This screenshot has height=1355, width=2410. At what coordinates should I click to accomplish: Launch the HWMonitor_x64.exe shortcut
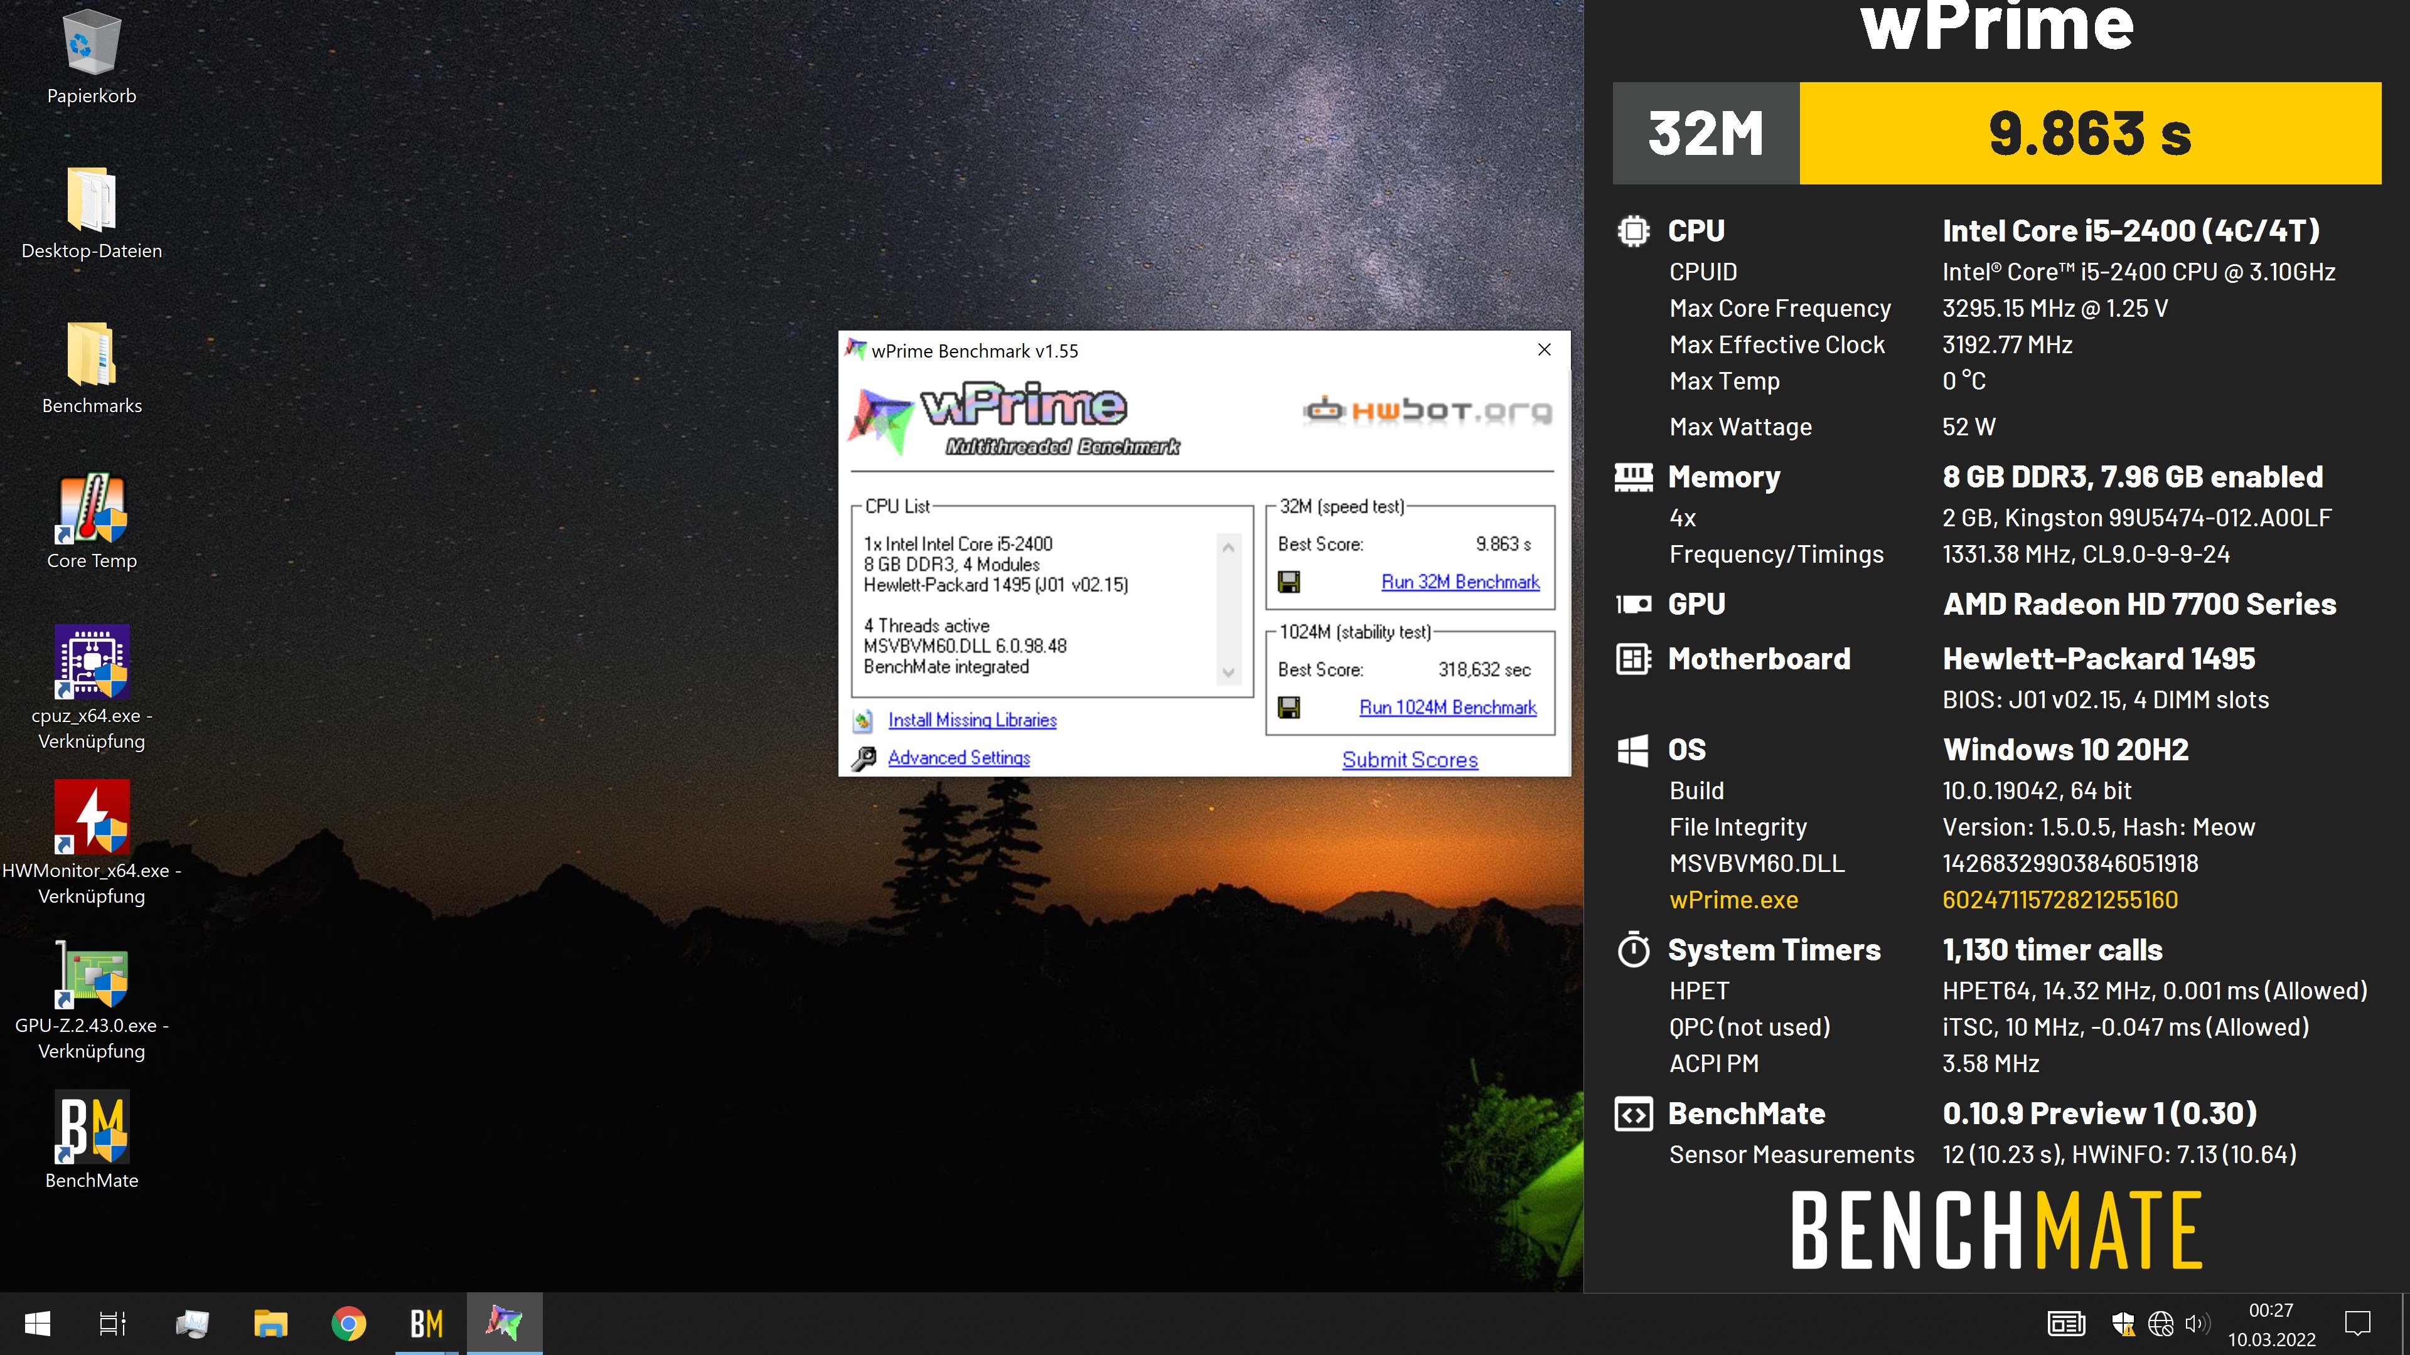click(91, 817)
